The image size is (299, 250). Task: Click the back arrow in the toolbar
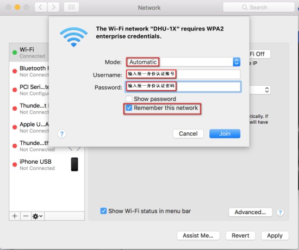41,8
